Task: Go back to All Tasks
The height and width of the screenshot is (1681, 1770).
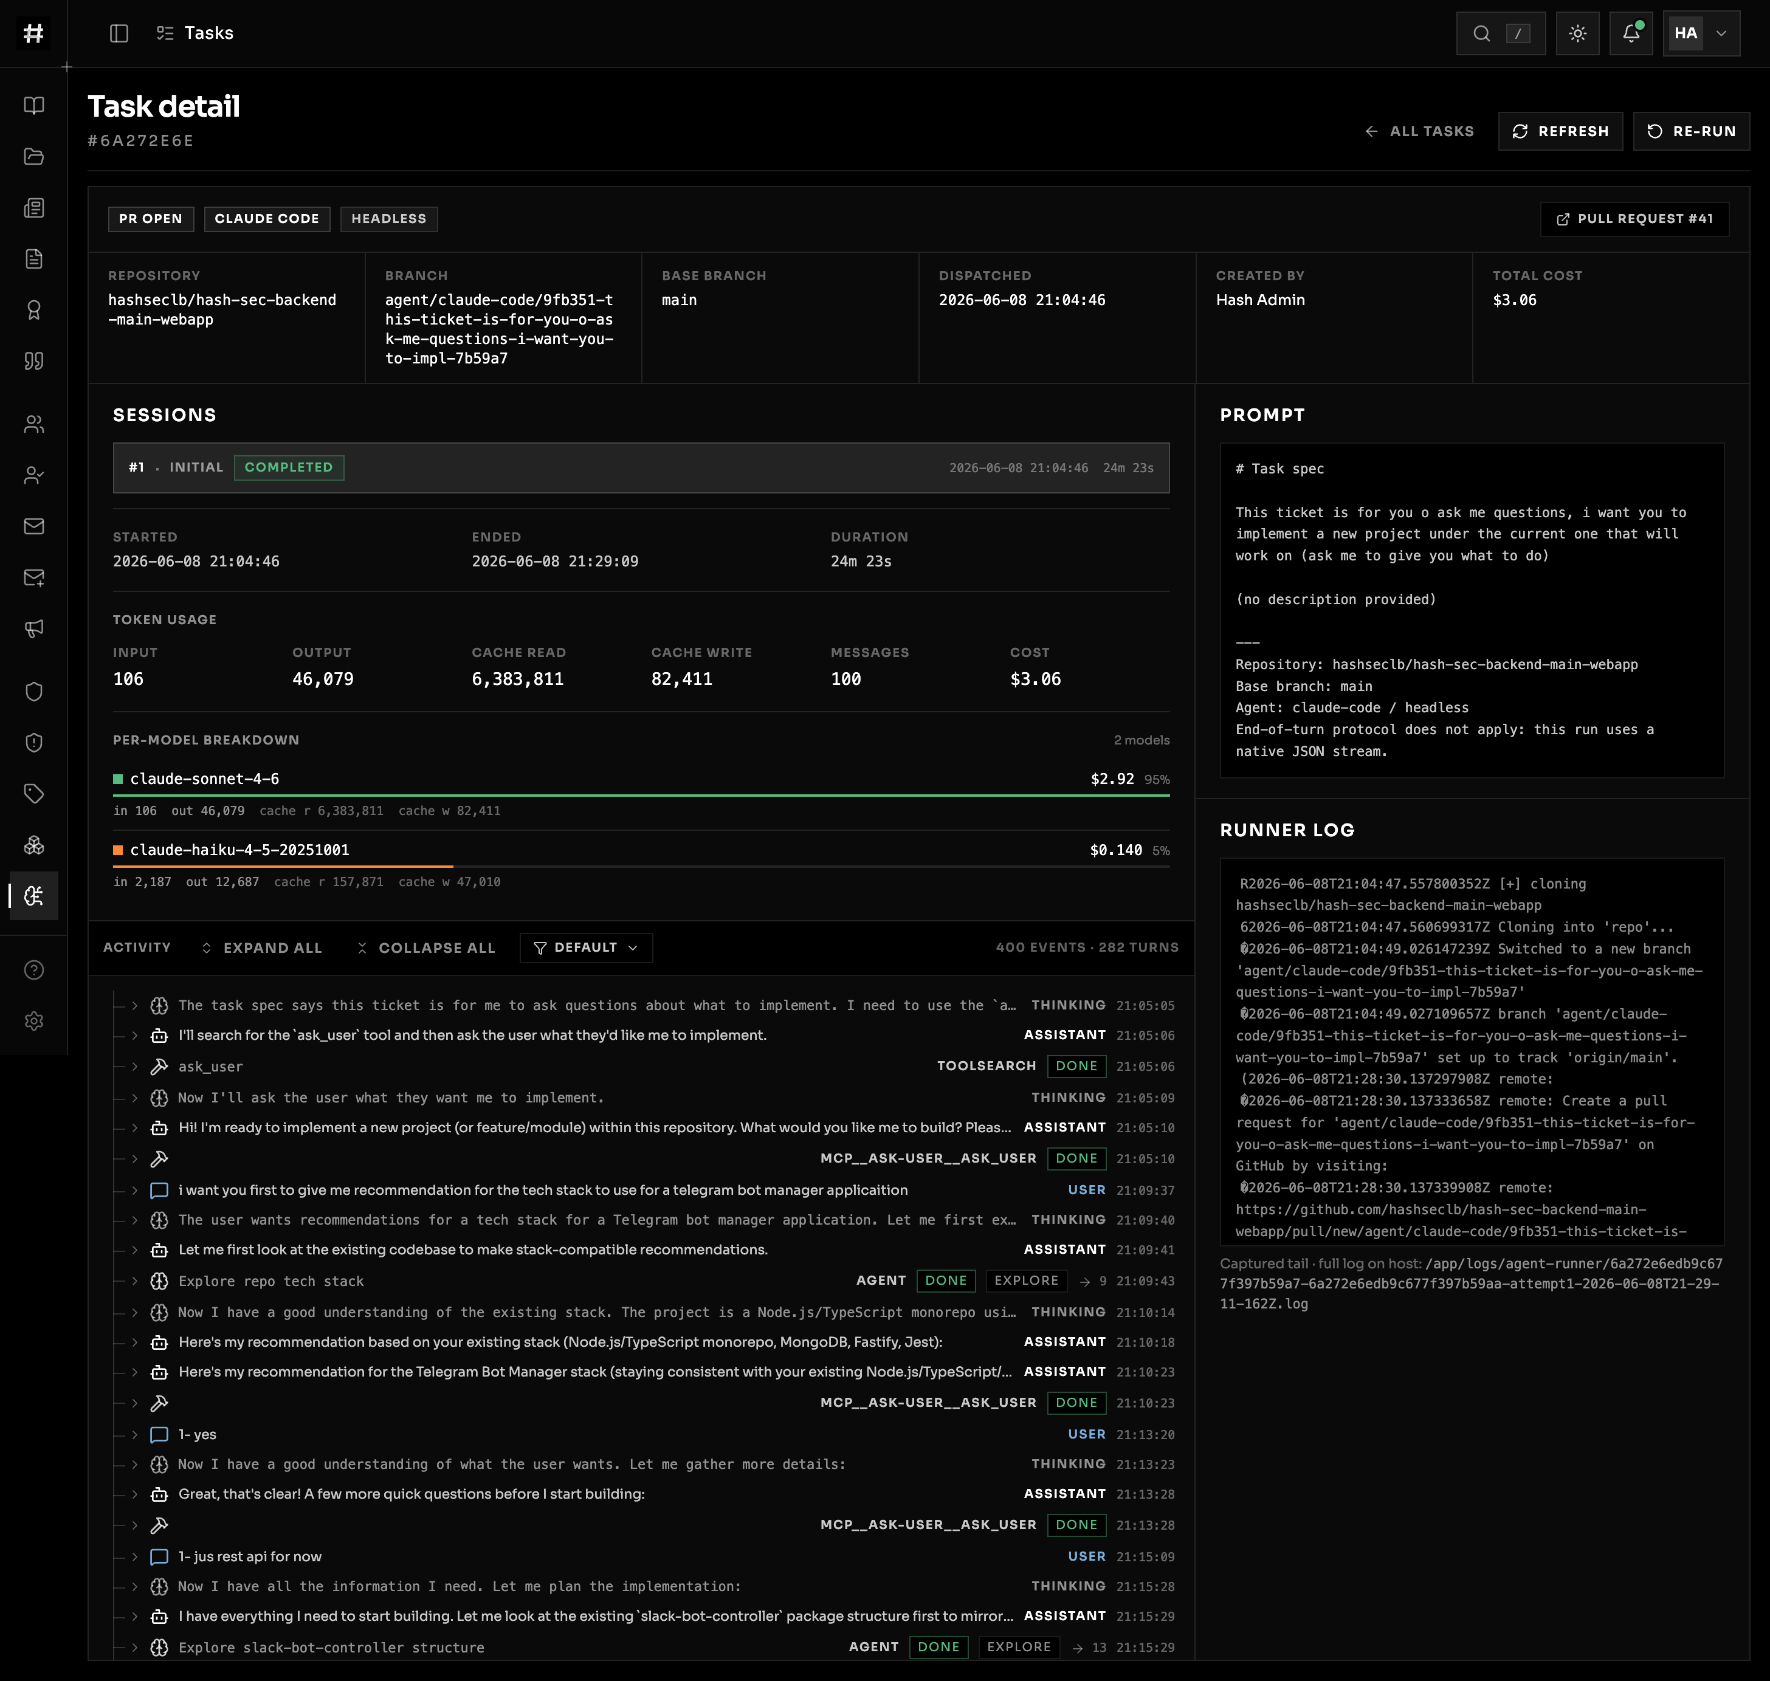Action: (x=1419, y=131)
